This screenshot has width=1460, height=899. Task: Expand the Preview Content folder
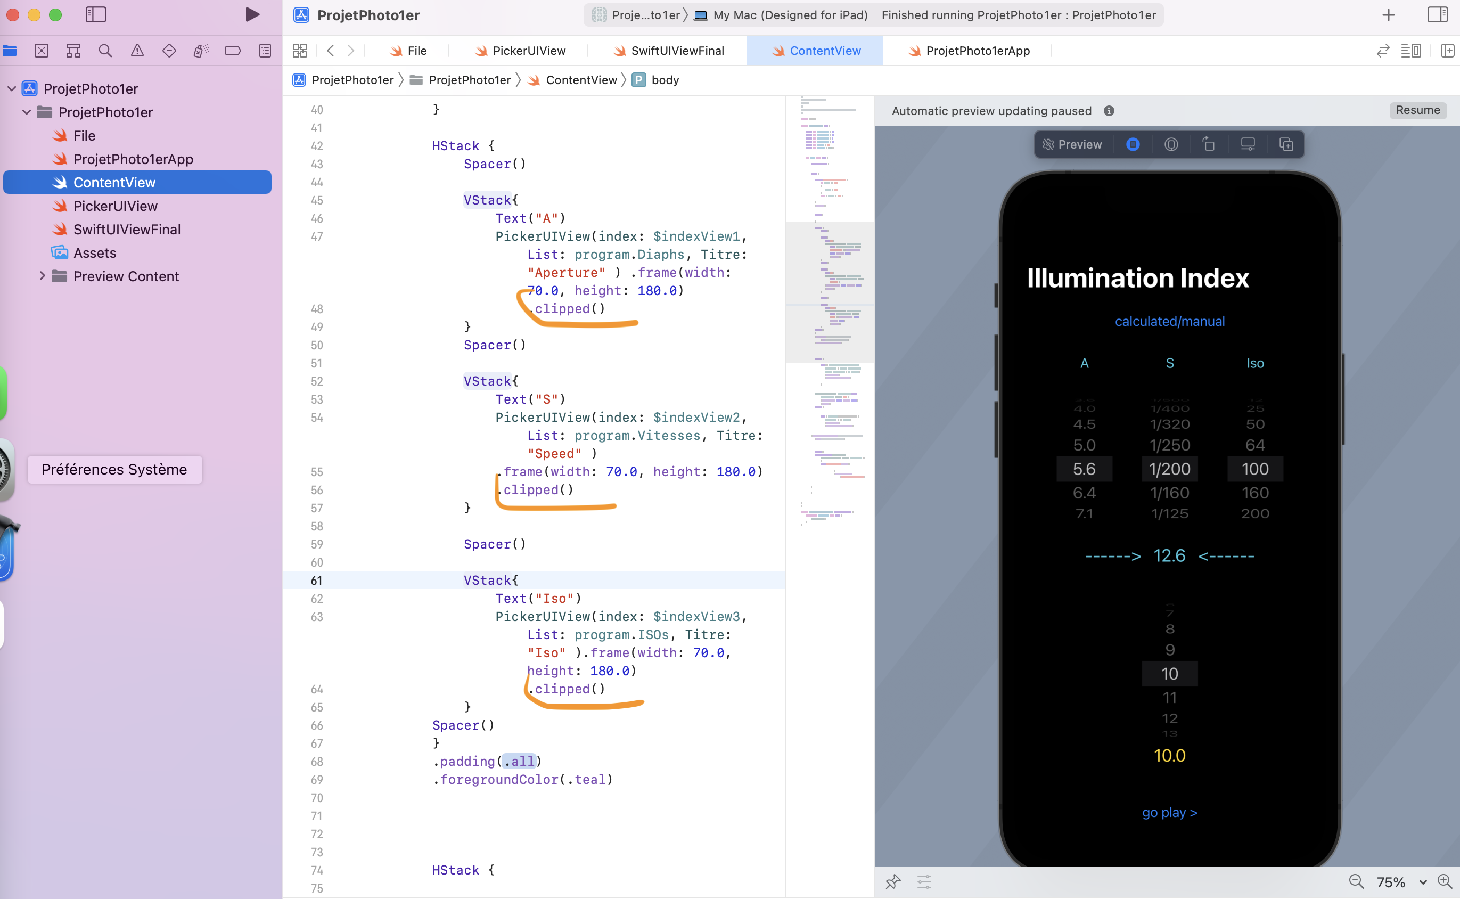(x=42, y=276)
